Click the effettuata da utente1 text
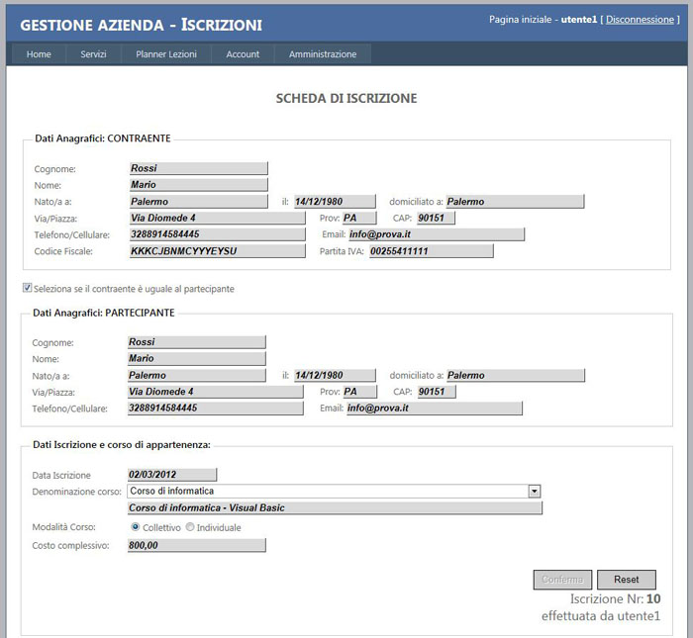The width and height of the screenshot is (693, 638). 601,615
